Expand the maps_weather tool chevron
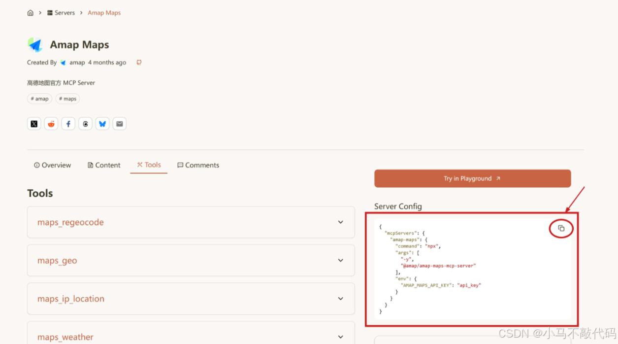Image resolution: width=618 pixels, height=344 pixels. point(340,337)
